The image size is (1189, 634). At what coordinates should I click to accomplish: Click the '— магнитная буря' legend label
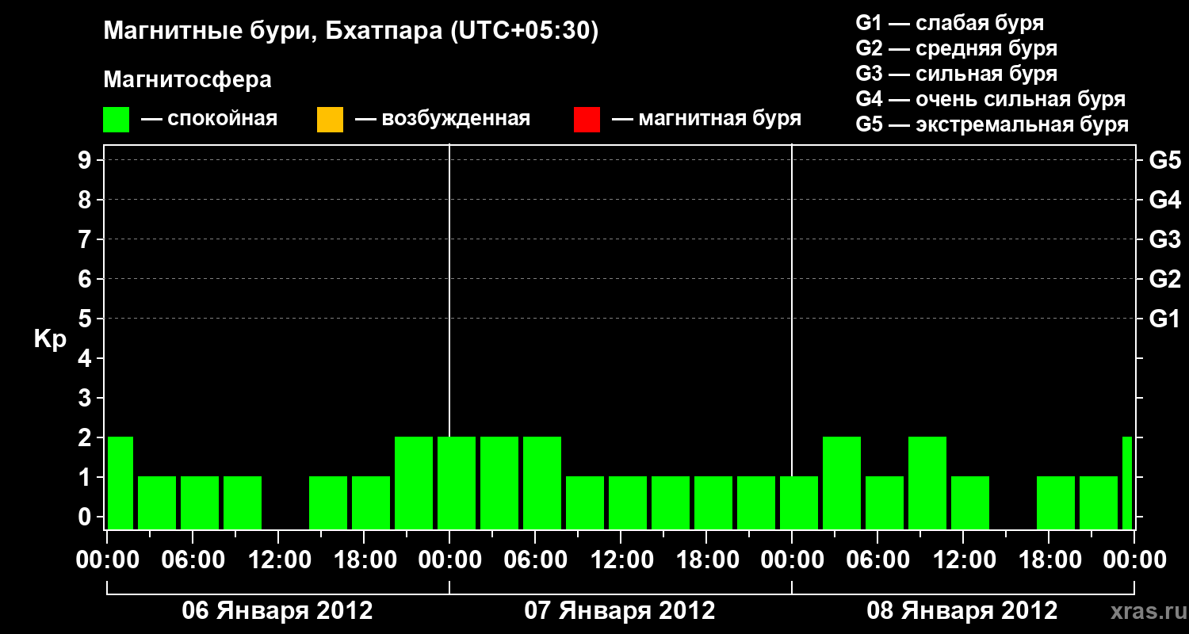[x=707, y=119]
